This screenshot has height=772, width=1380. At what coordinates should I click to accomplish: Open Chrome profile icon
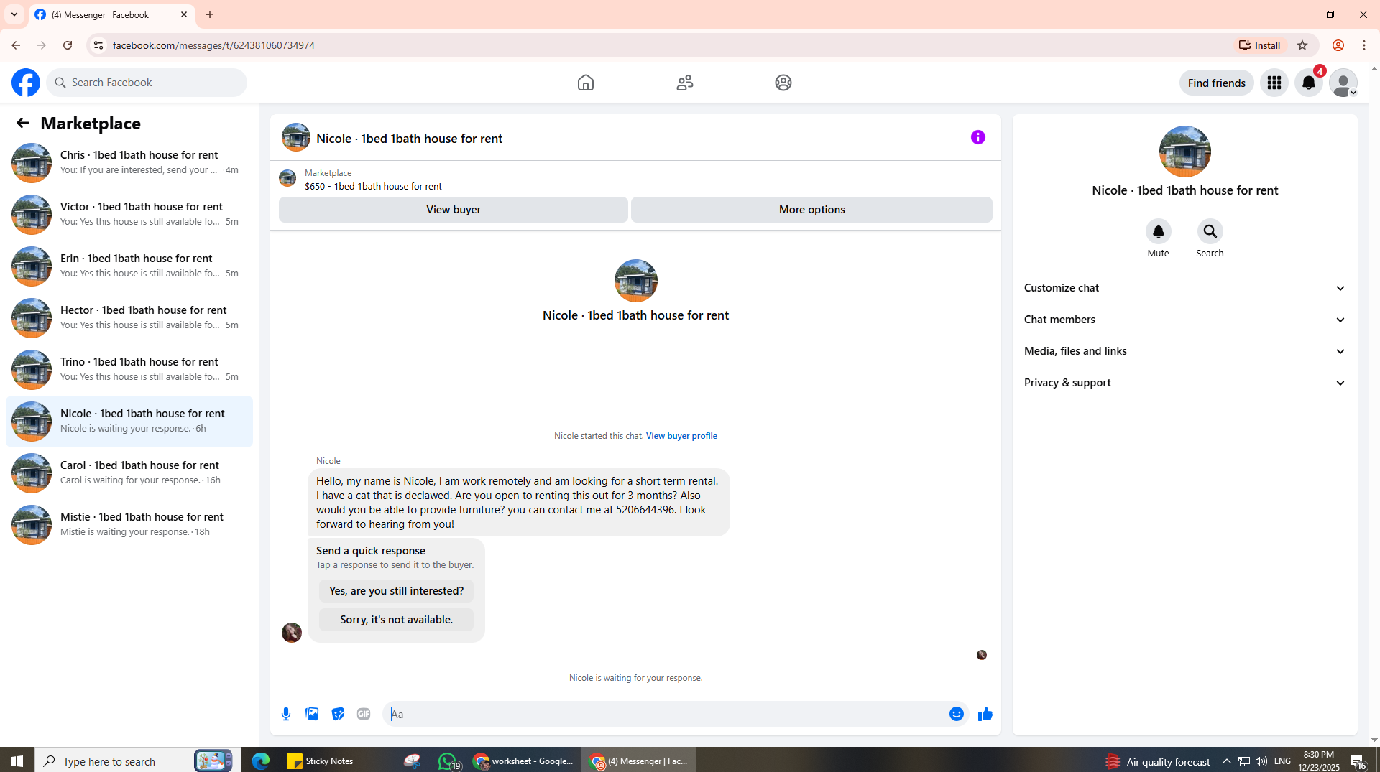tap(1338, 45)
